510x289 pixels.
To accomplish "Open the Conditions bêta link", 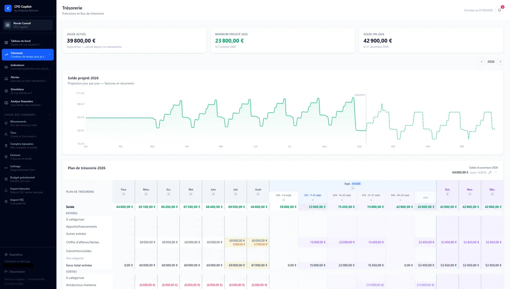I will click(14, 283).
